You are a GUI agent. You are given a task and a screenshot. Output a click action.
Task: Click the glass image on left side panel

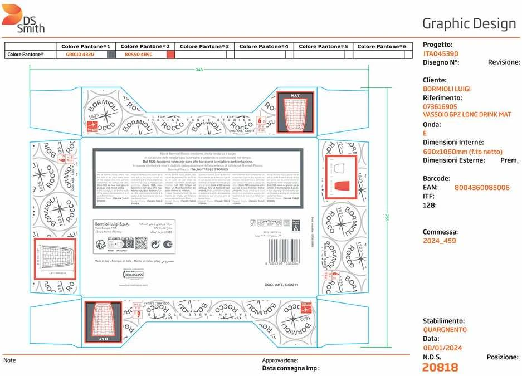click(x=55, y=259)
